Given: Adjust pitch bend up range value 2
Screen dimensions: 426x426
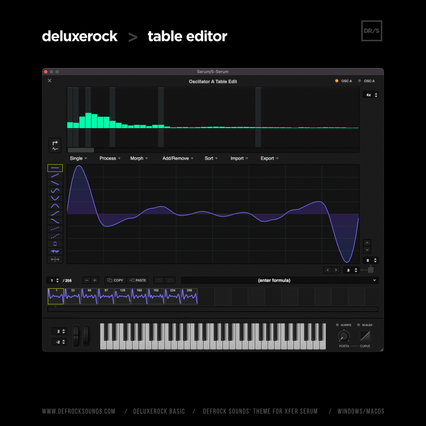Looking at the screenshot, I should coord(59,331).
